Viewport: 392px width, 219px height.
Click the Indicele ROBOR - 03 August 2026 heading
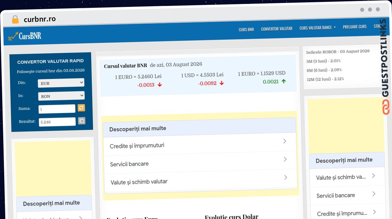coord(338,52)
